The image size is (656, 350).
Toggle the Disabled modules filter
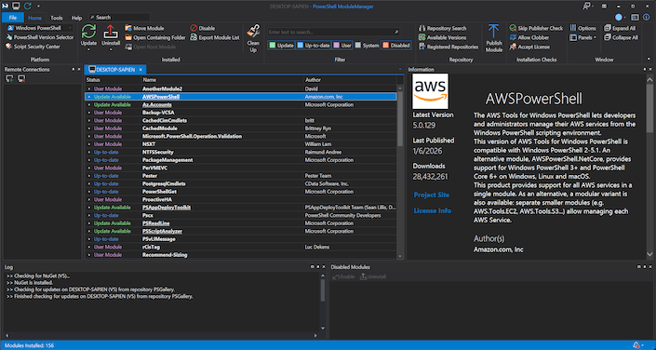[396, 46]
